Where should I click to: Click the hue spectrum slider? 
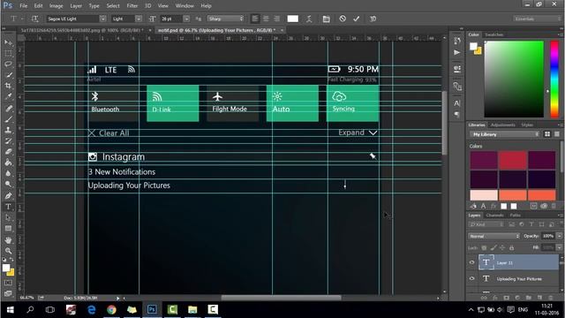coord(554,79)
